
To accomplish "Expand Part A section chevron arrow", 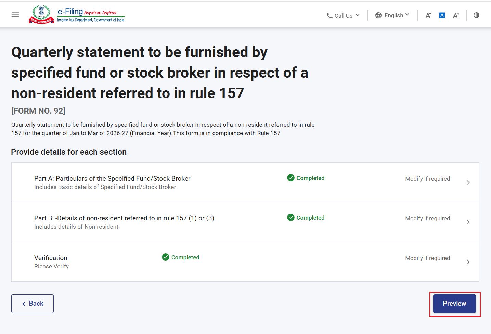I will tap(468, 183).
